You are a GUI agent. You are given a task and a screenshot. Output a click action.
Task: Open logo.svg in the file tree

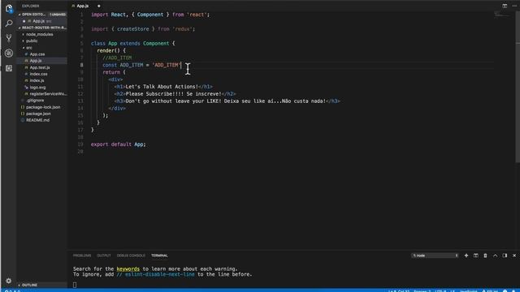(x=37, y=88)
